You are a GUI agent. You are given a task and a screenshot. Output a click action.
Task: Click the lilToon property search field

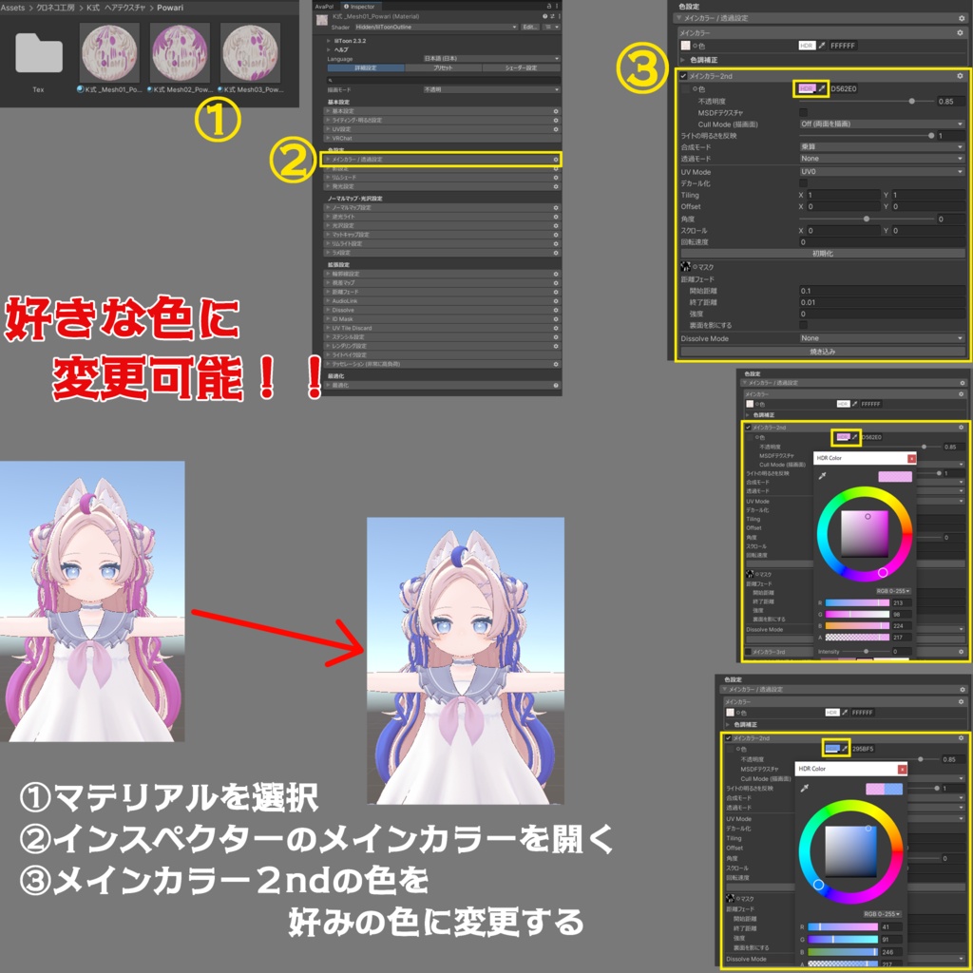[444, 80]
